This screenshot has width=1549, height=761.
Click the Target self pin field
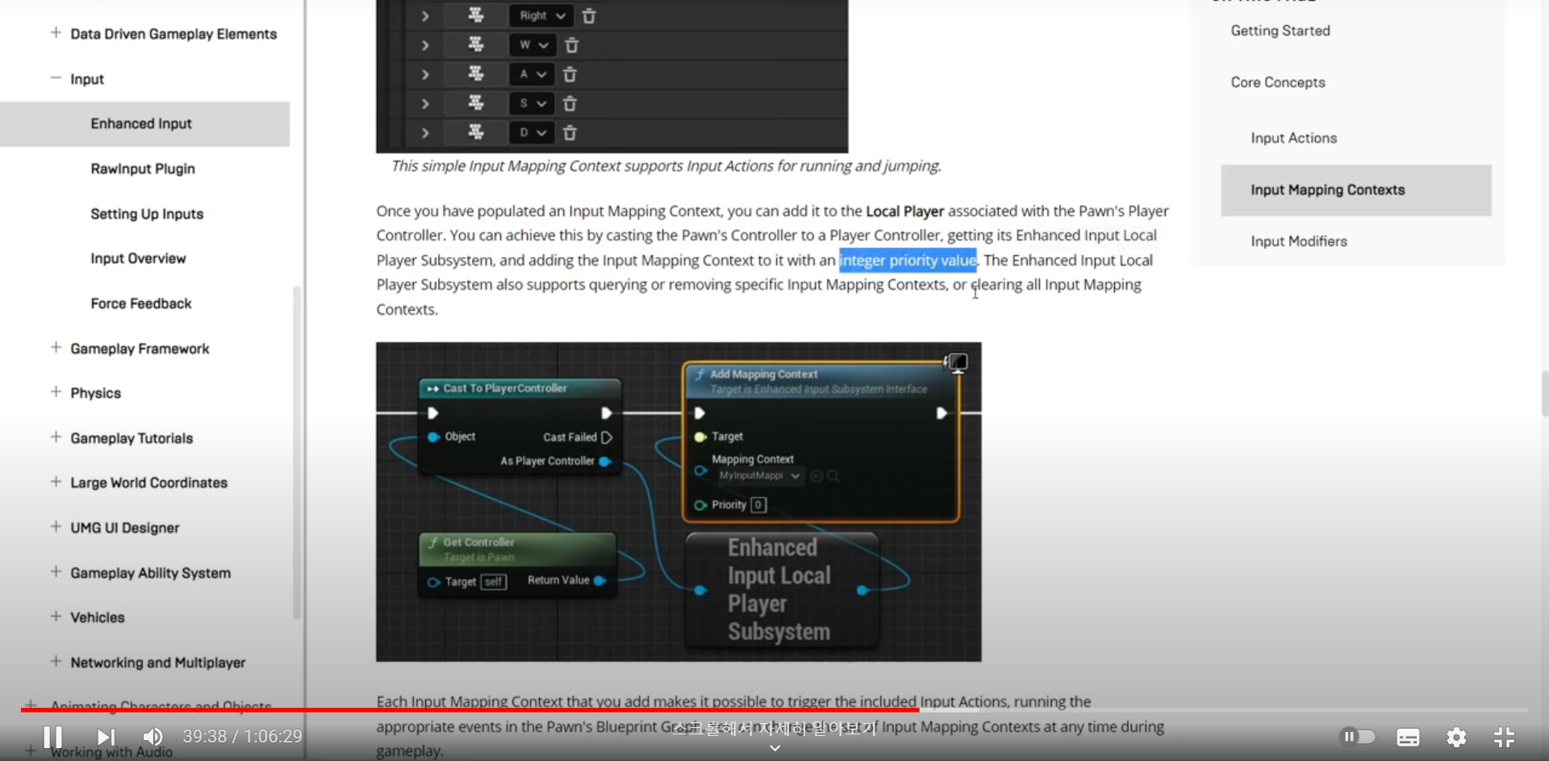[493, 582]
